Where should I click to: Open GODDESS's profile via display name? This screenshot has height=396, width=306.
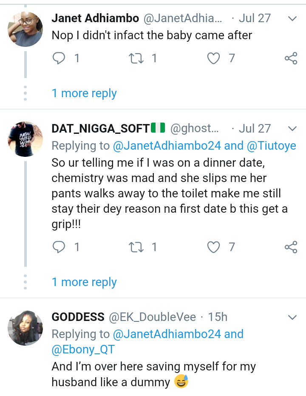(78, 317)
